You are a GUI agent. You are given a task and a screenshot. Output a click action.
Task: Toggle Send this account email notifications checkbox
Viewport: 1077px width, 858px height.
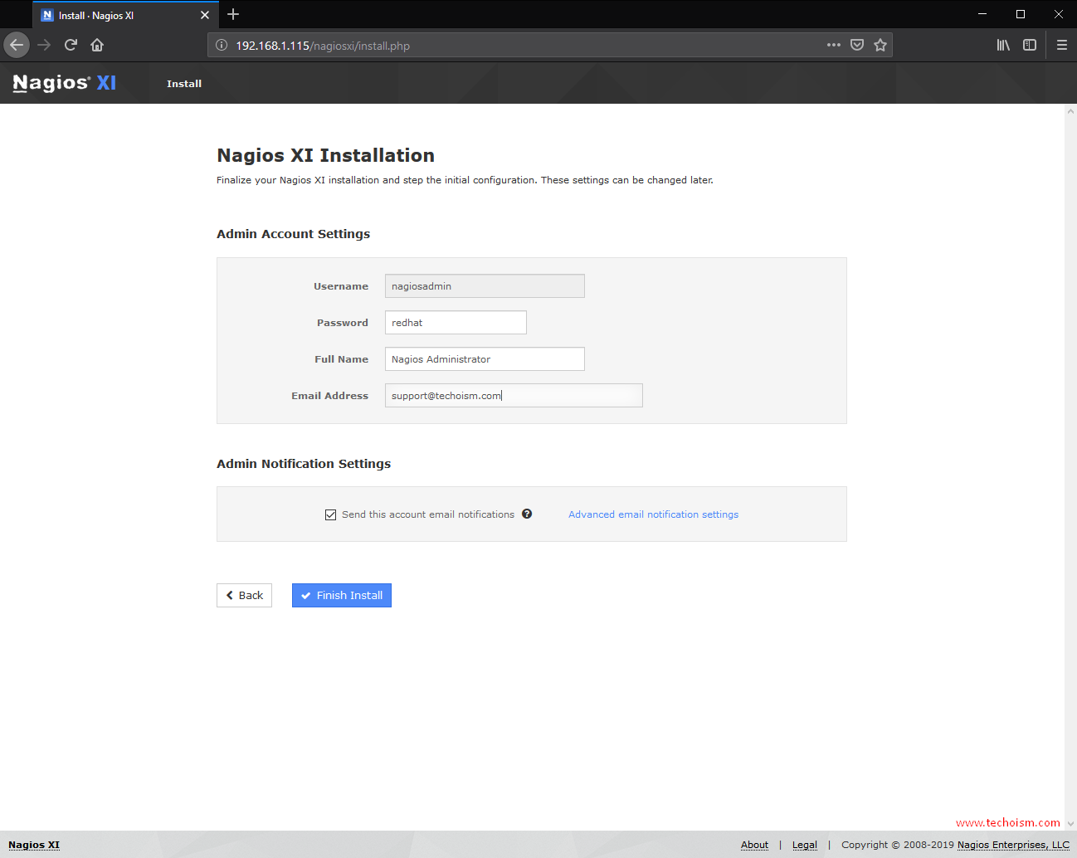330,514
